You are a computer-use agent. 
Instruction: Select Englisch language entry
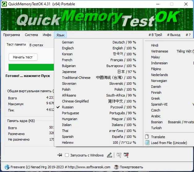point(99,48)
